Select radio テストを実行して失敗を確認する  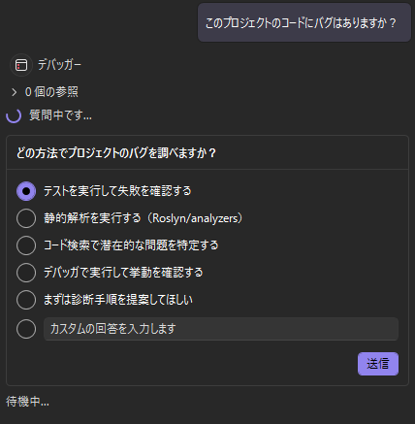26,191
